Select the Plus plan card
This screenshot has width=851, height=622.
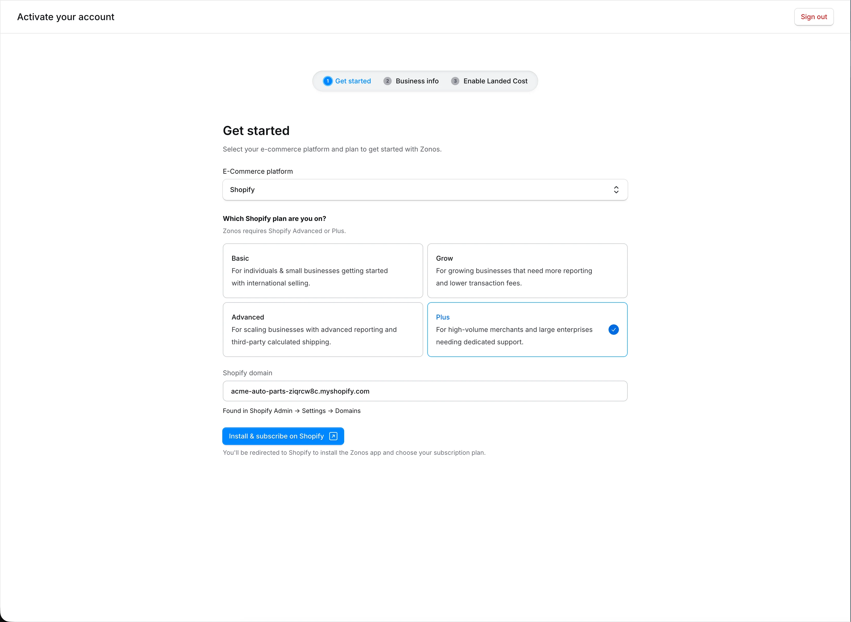[x=527, y=329]
